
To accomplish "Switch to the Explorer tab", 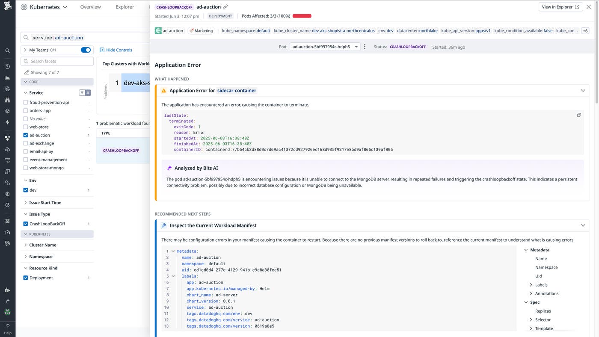I will pyautogui.click(x=124, y=6).
